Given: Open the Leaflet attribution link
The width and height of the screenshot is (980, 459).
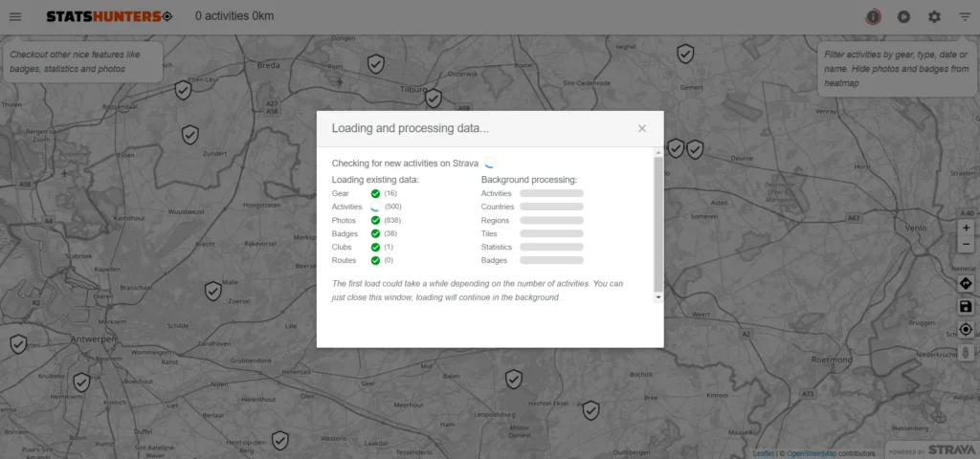Looking at the screenshot, I should click(x=764, y=452).
